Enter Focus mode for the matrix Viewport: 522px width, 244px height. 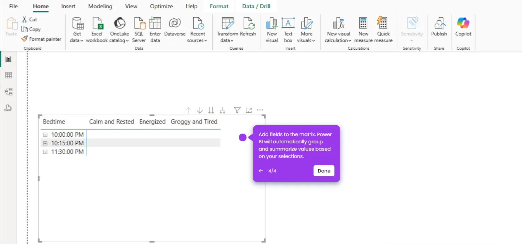(248, 110)
